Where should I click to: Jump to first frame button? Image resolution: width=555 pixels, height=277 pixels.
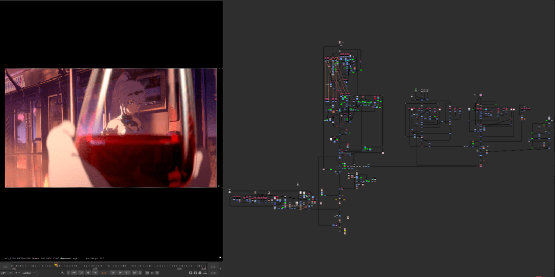pos(73,273)
